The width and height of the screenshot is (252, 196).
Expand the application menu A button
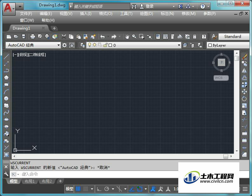9,9
